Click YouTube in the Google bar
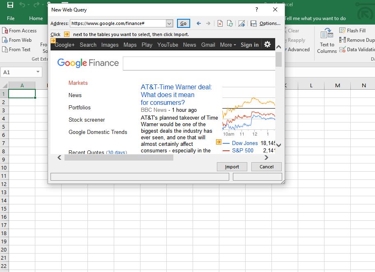 pyautogui.click(x=168, y=45)
